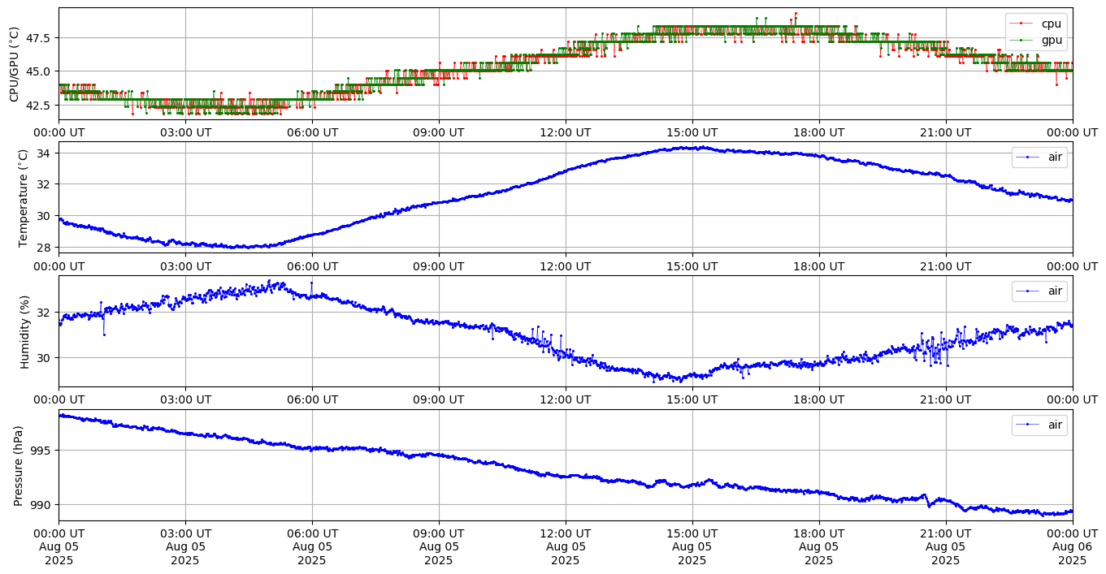Click "09:00 UT" below the Humidity plot
The image size is (1106, 574).
click(439, 399)
